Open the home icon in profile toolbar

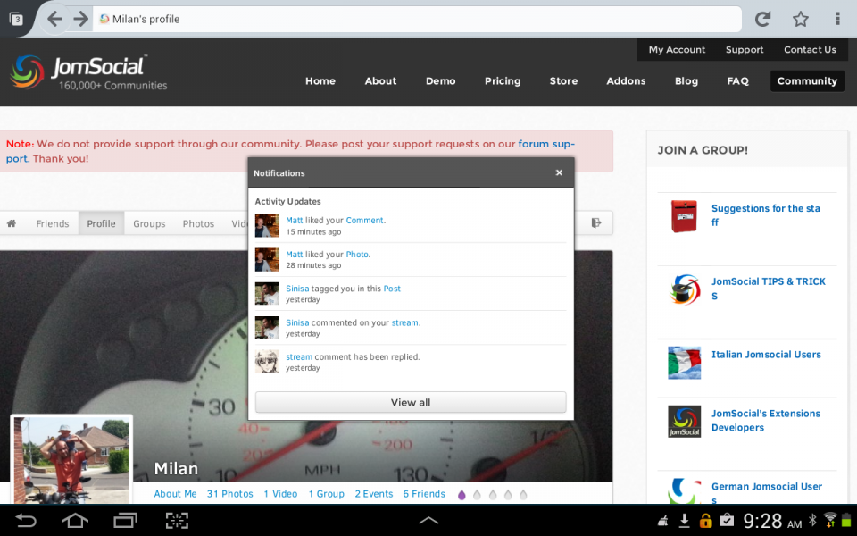coord(12,223)
